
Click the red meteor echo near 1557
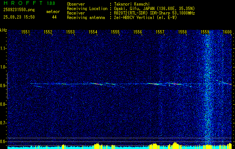(x=154, y=84)
